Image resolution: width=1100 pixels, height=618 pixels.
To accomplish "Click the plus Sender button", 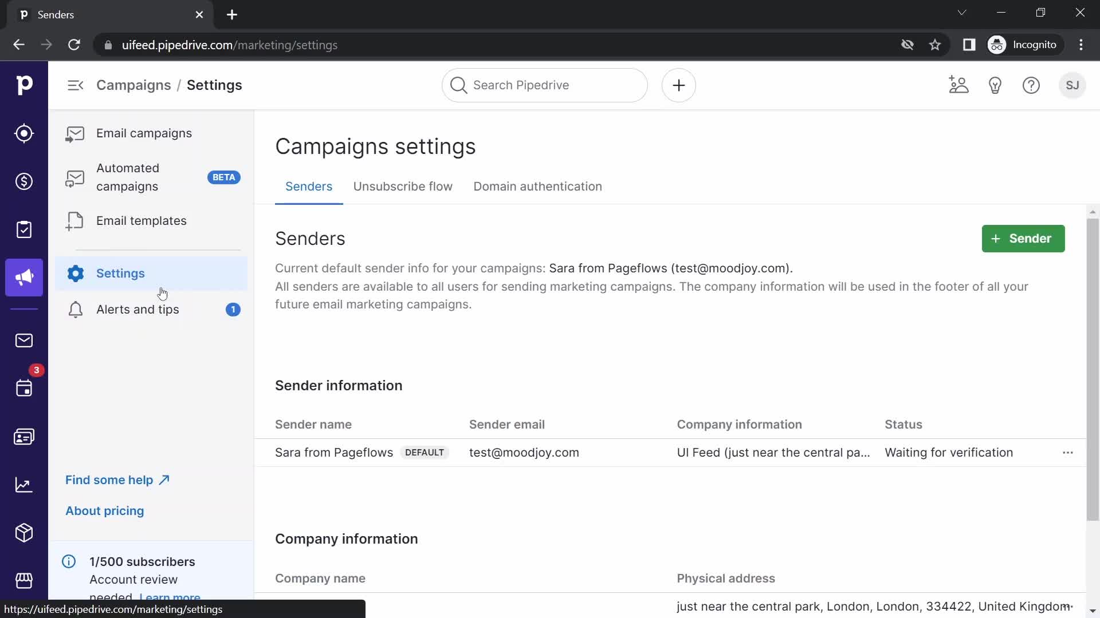I will coord(1024,239).
